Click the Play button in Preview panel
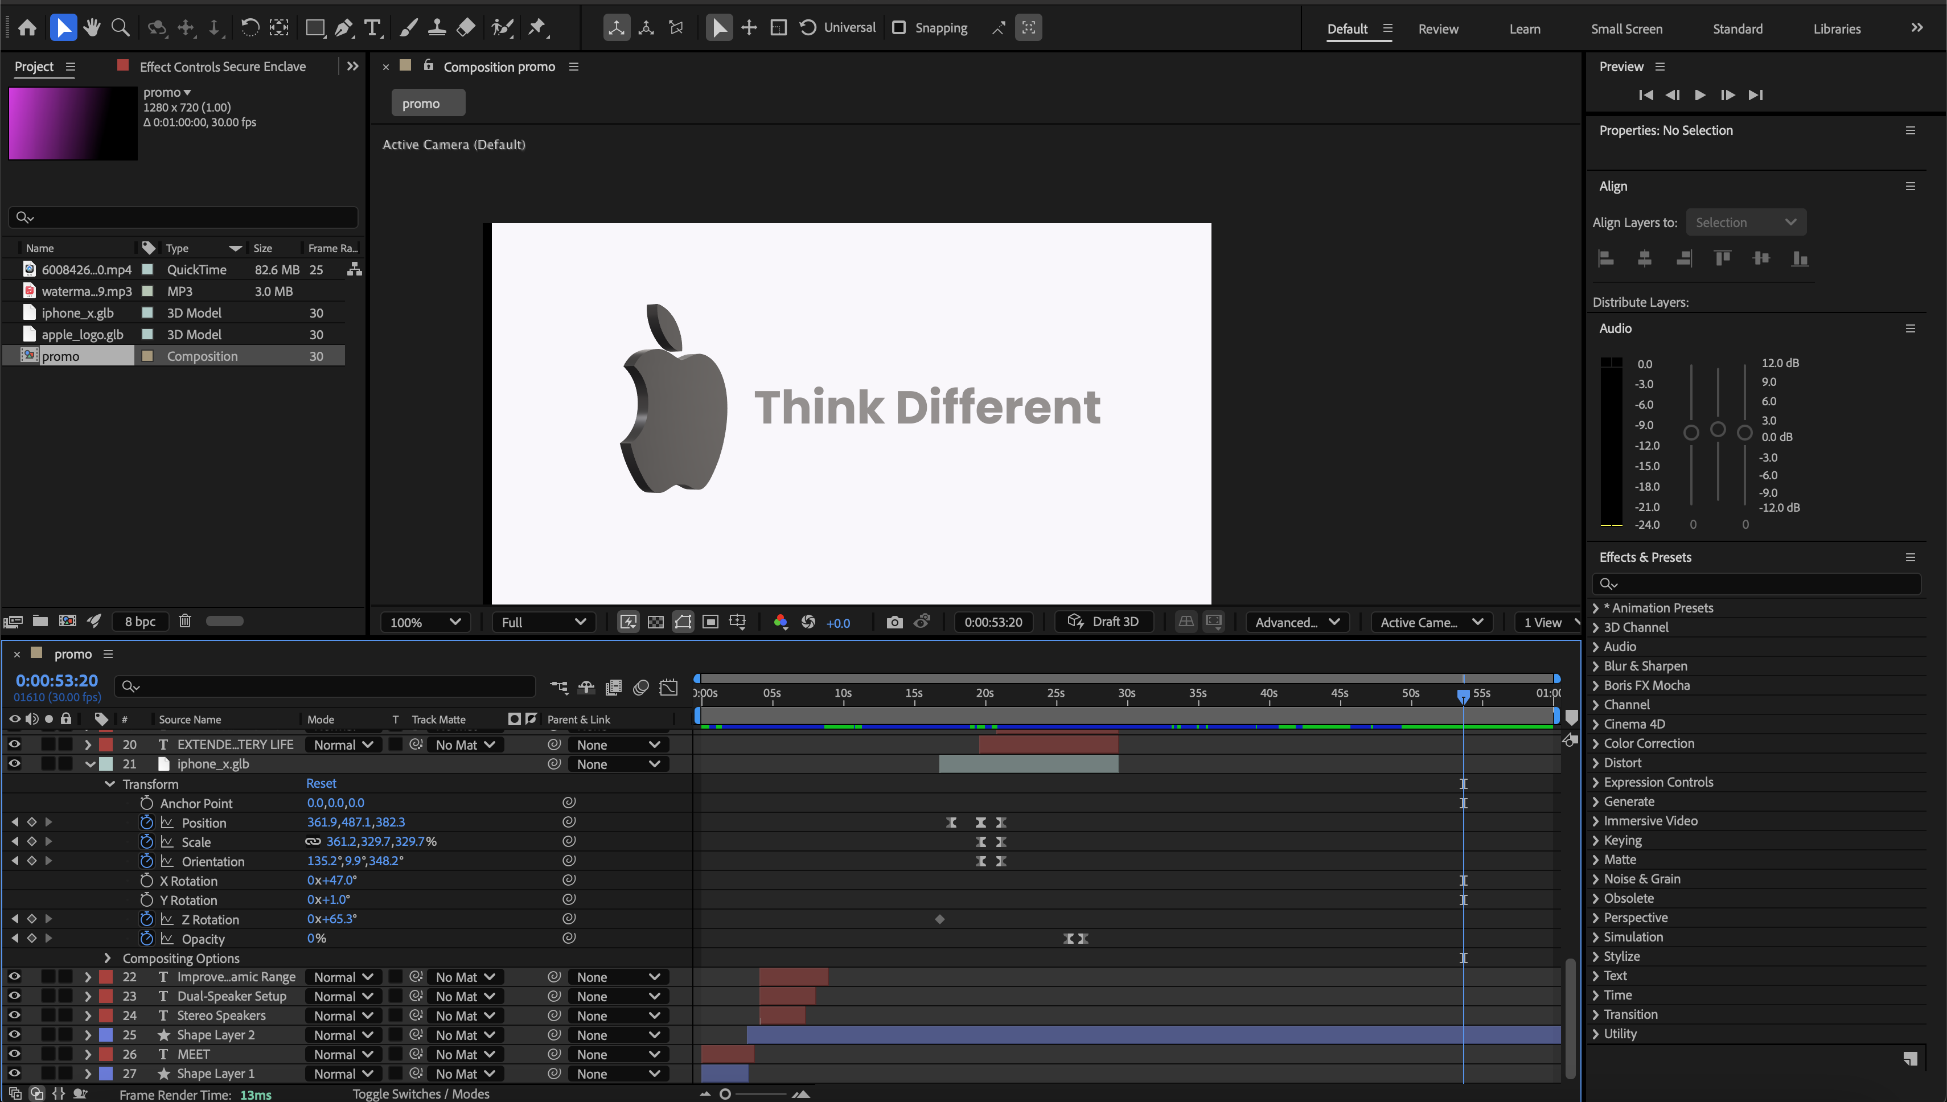1947x1102 pixels. (x=1700, y=94)
